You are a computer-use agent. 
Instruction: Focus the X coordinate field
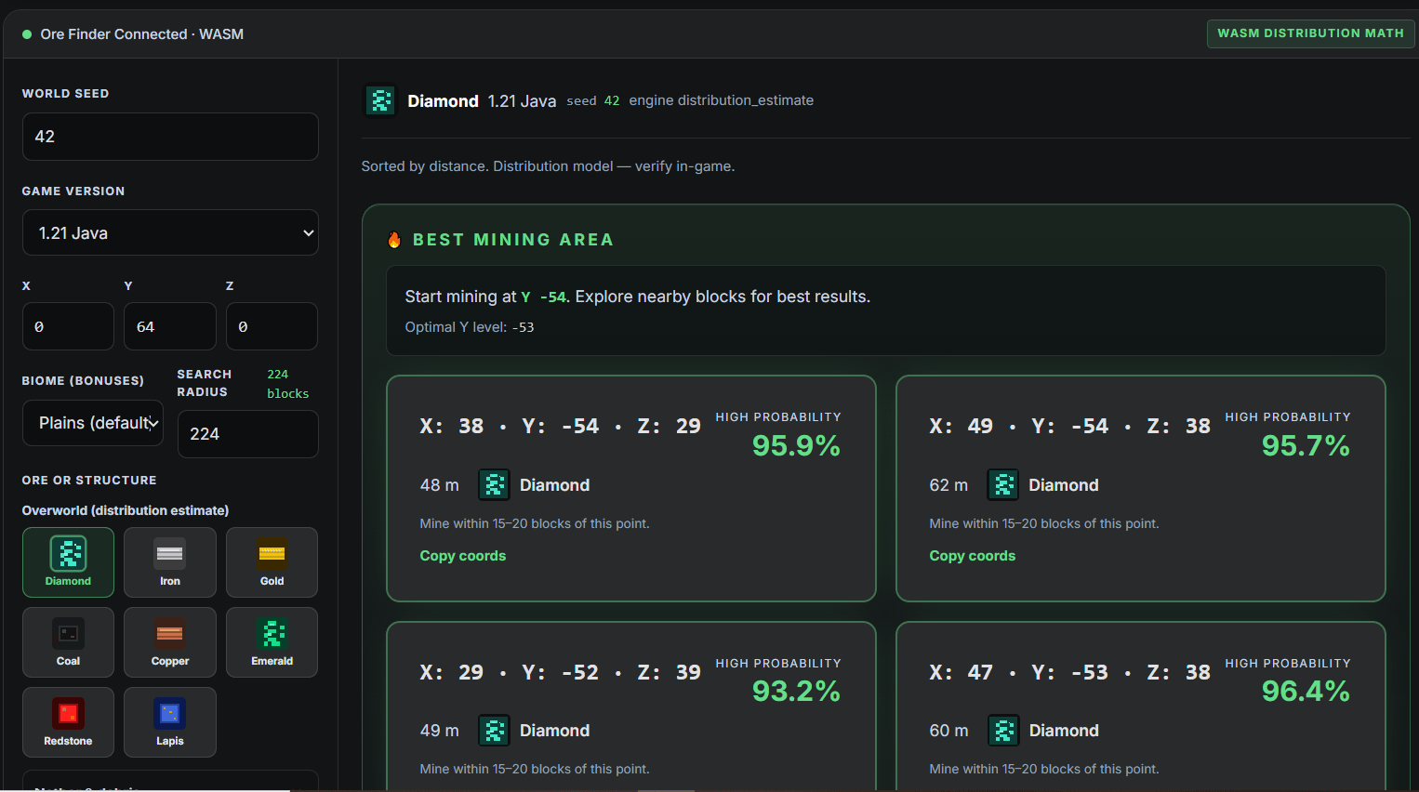68,326
